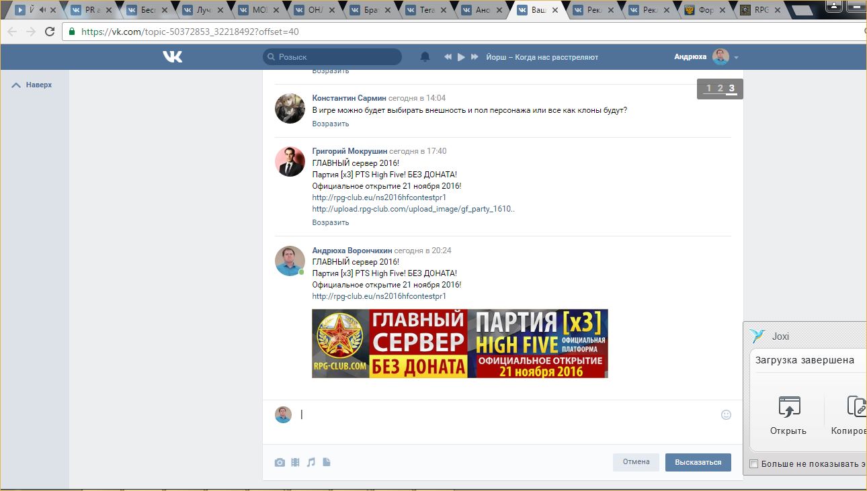Open Андрюха Воронччихин's post avatar

click(290, 261)
